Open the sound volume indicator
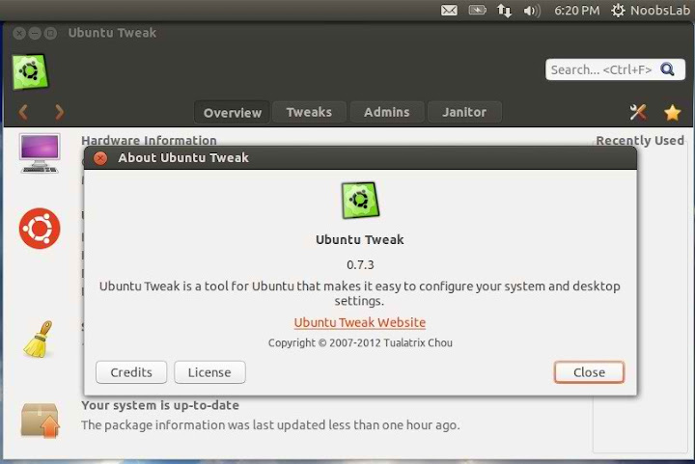The height and width of the screenshot is (464, 695). pos(532,11)
